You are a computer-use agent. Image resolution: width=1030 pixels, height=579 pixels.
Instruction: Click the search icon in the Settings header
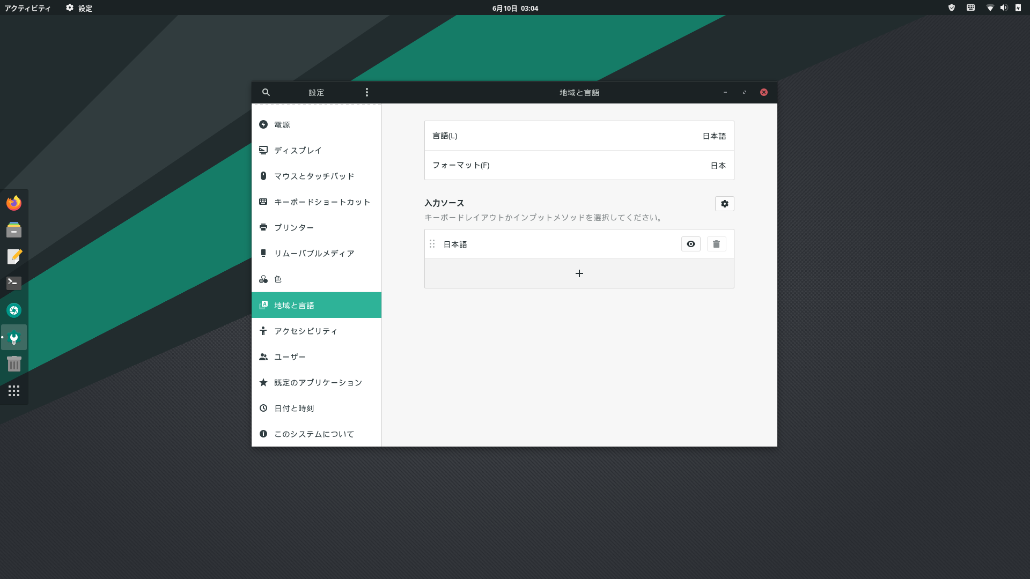[266, 92]
